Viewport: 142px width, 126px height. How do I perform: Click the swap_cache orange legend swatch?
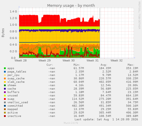5,79
